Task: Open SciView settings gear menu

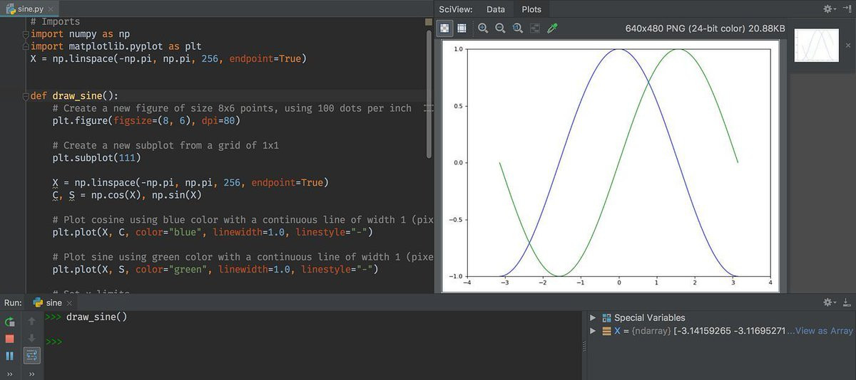Action: pyautogui.click(x=830, y=9)
